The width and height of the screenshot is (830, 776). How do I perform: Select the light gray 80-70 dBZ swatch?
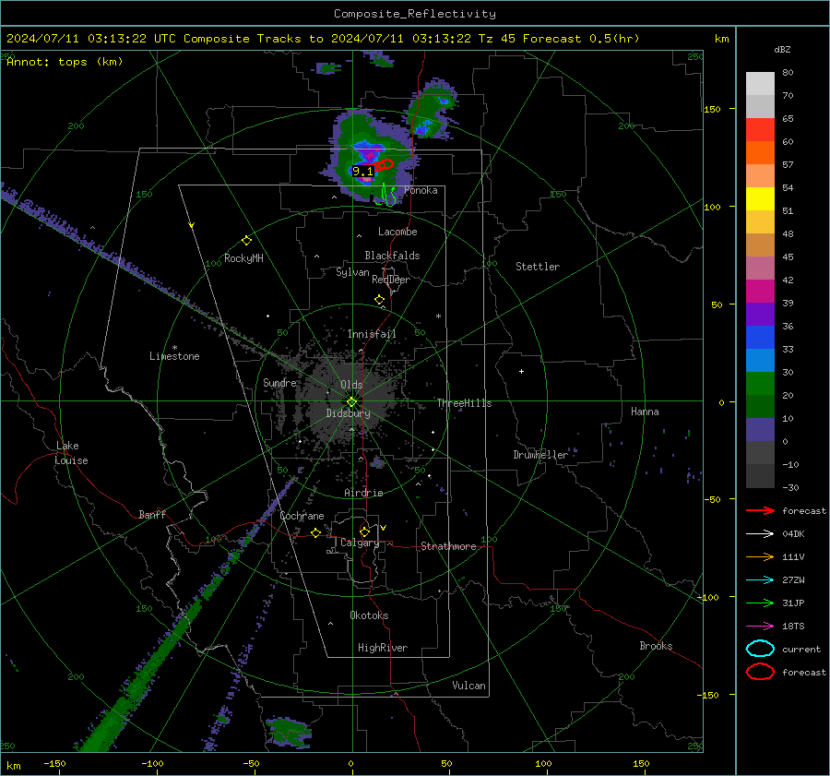(x=760, y=84)
